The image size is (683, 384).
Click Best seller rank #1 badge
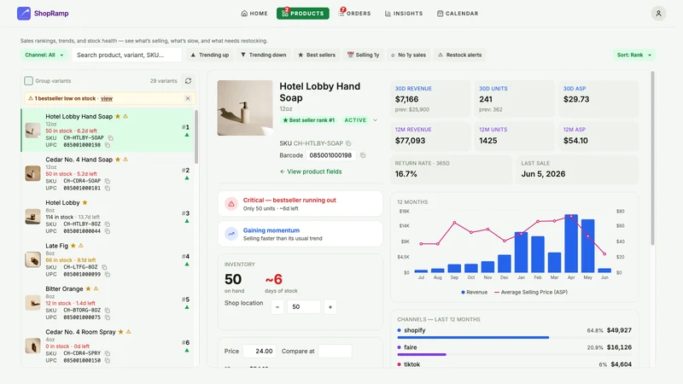tap(309, 120)
